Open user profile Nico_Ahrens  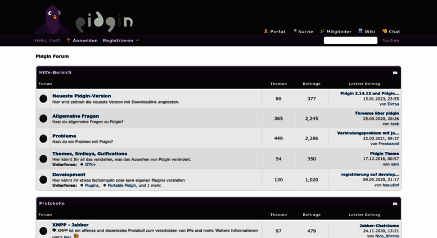pyautogui.click(x=387, y=236)
